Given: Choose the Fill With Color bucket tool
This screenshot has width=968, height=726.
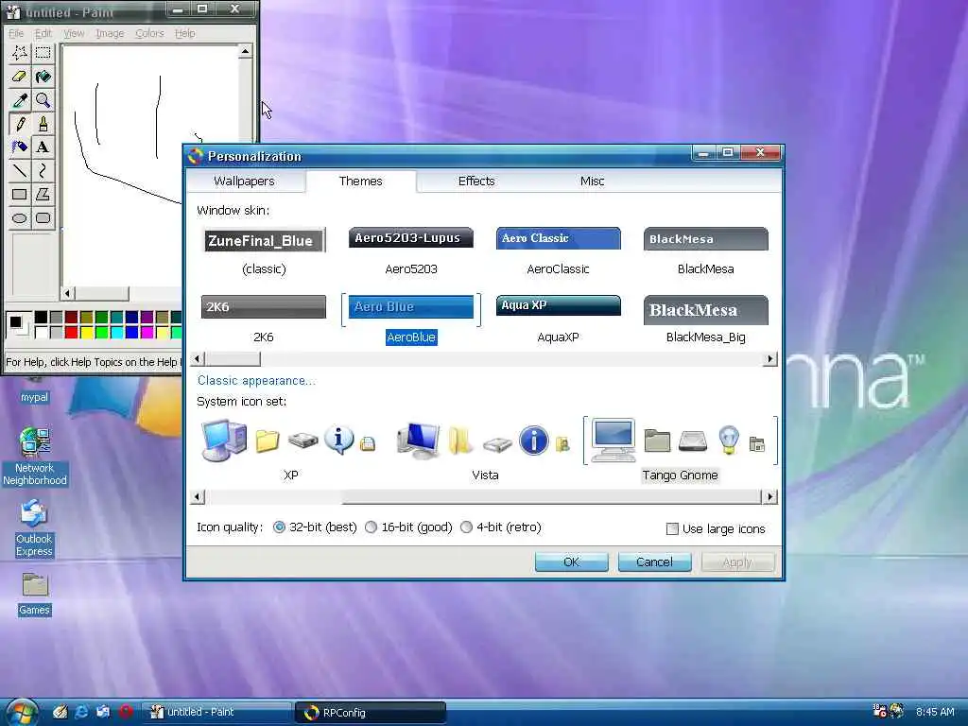Looking at the screenshot, I should click(43, 77).
